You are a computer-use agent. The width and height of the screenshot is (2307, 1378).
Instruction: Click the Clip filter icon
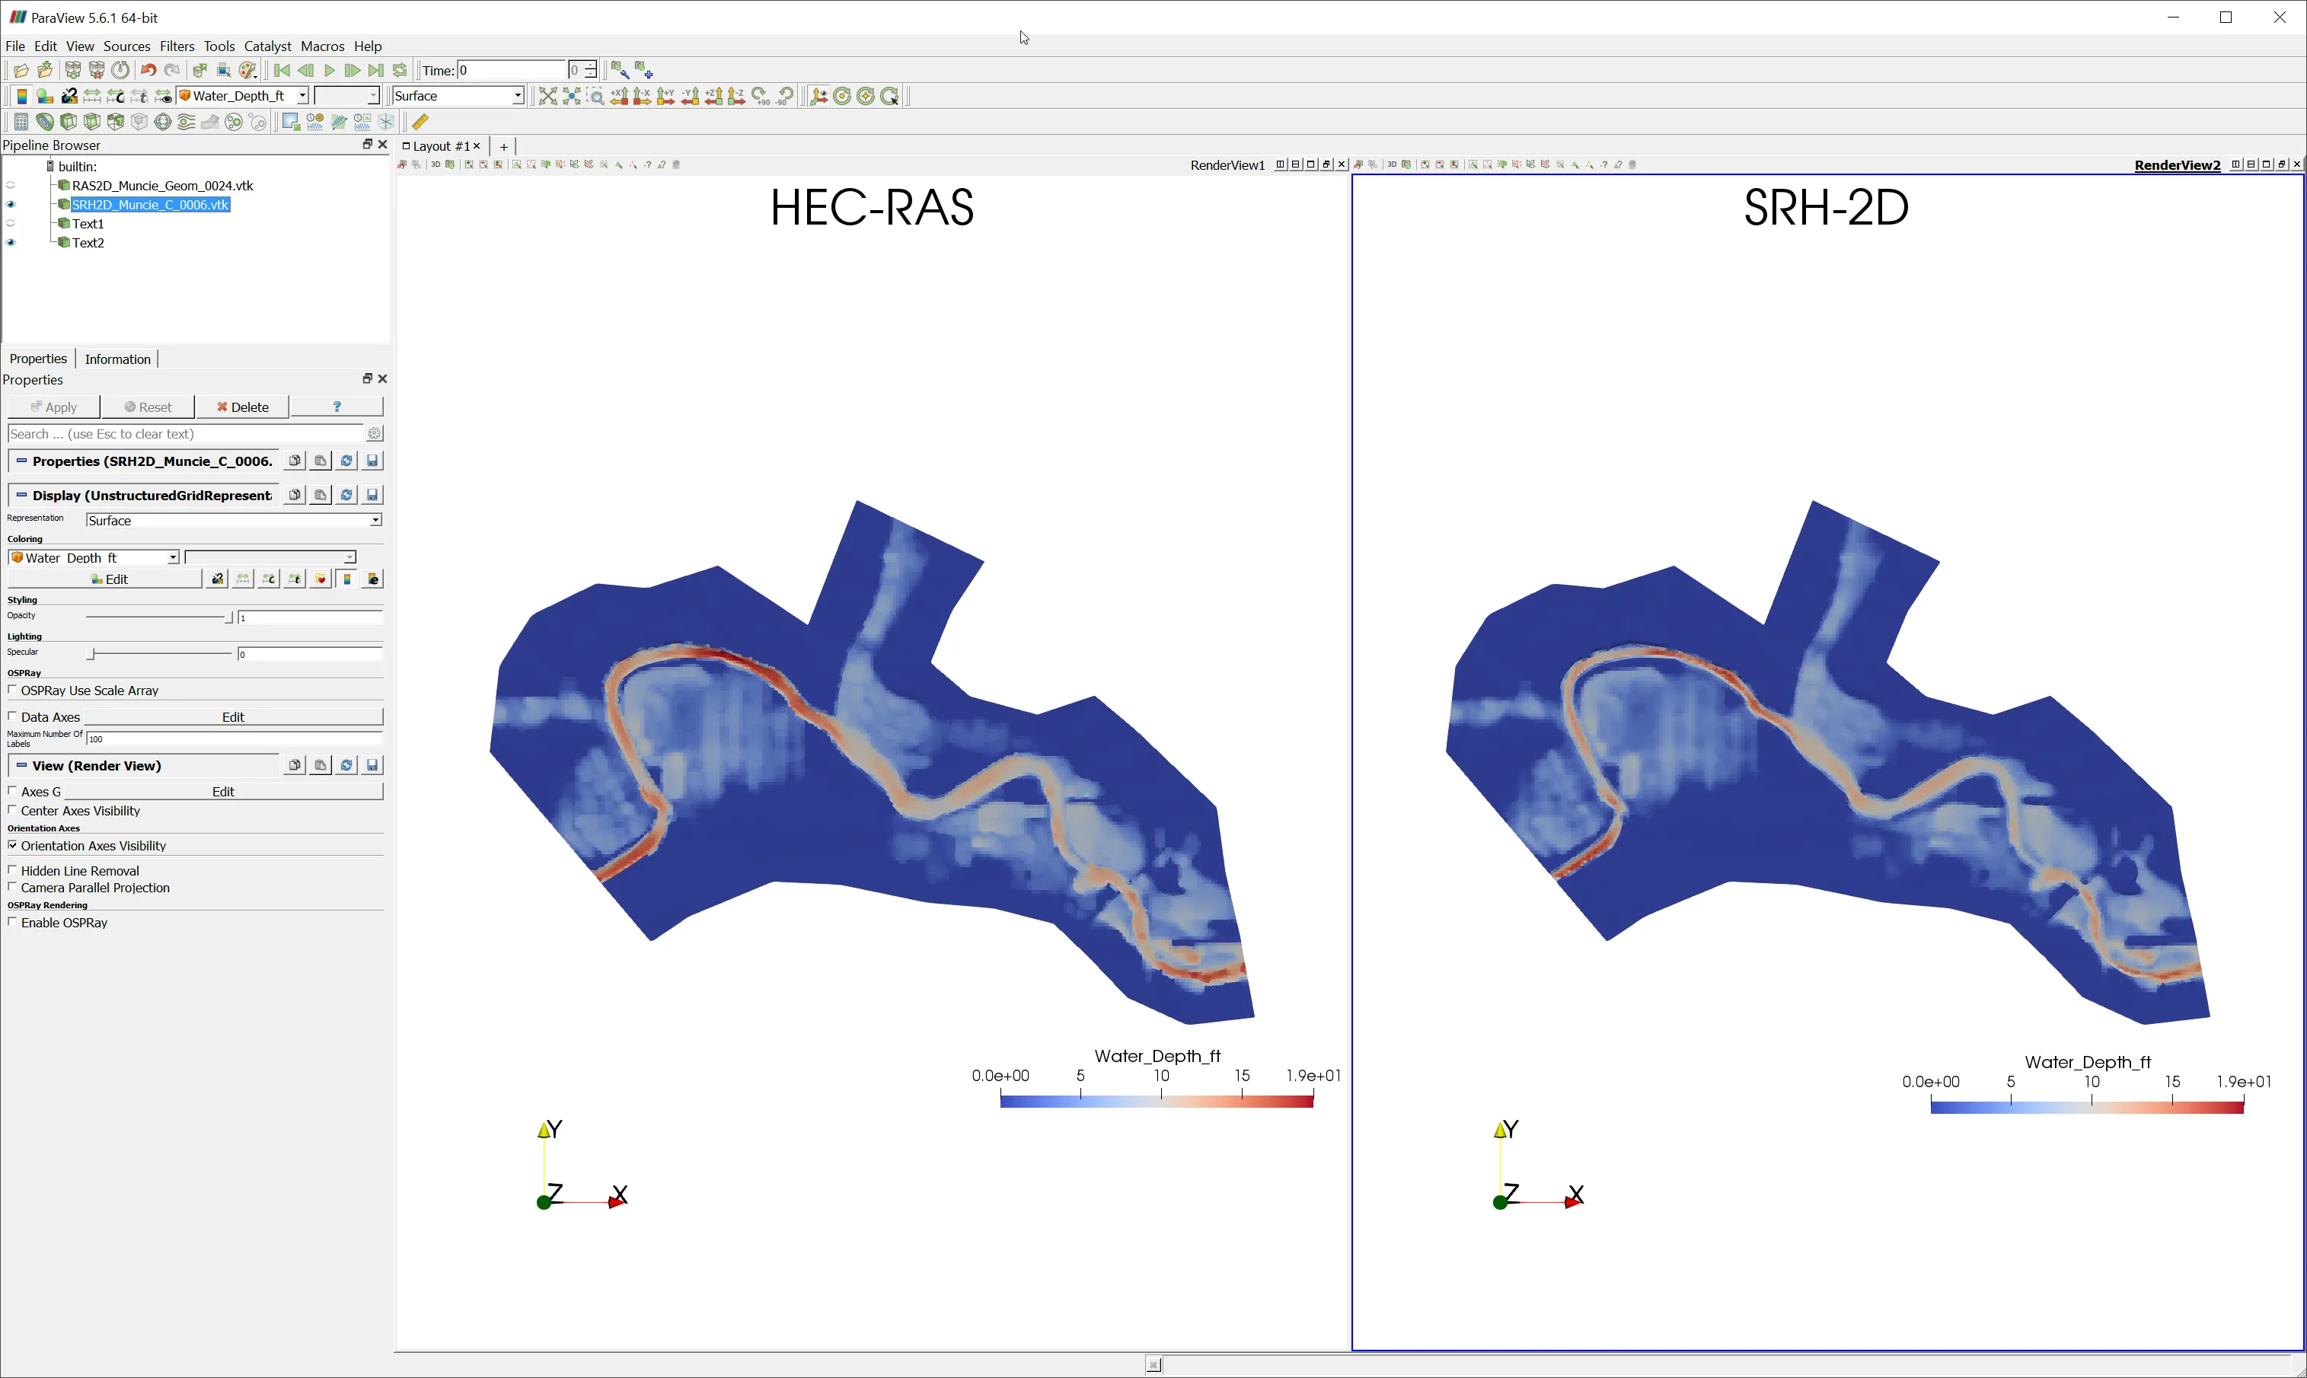pyautogui.click(x=69, y=122)
